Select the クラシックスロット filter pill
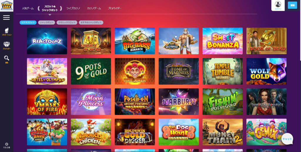This screenshot has width=301, height=152. (67, 22)
